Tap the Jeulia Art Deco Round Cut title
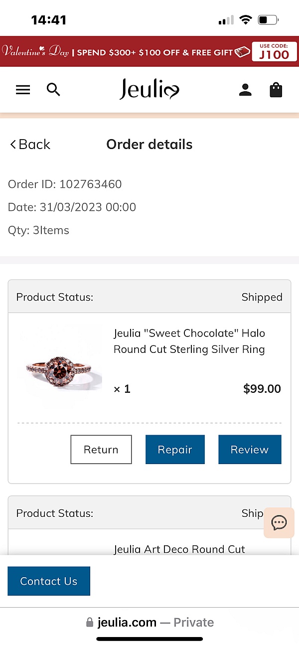299x647 pixels. pos(179,549)
